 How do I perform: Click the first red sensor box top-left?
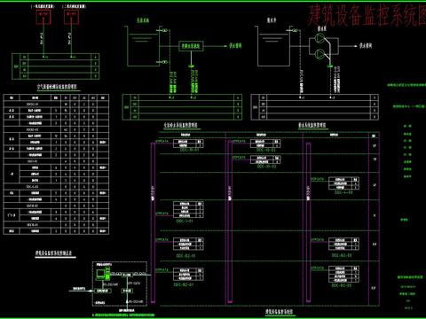(43, 17)
